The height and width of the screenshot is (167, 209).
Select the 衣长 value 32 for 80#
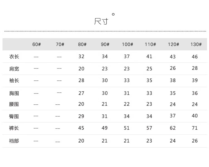tap(81, 57)
